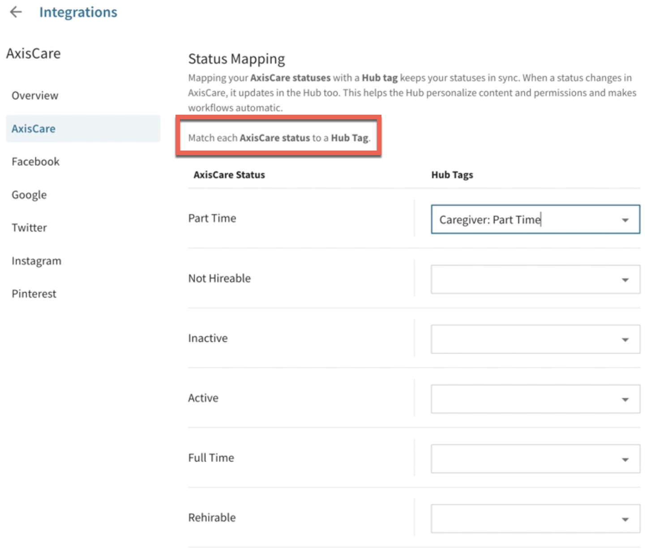Click the Rehirable status label
The height and width of the screenshot is (552, 651).
click(x=212, y=517)
